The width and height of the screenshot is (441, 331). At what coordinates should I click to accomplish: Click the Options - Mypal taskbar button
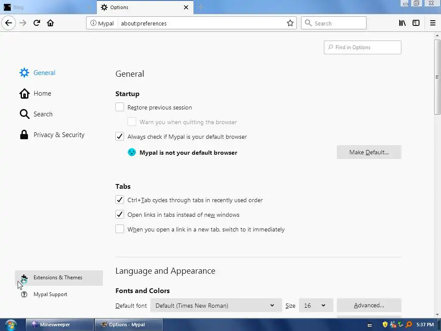click(128, 325)
